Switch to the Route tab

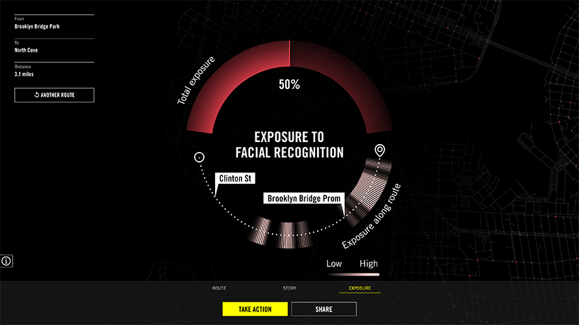point(219,288)
